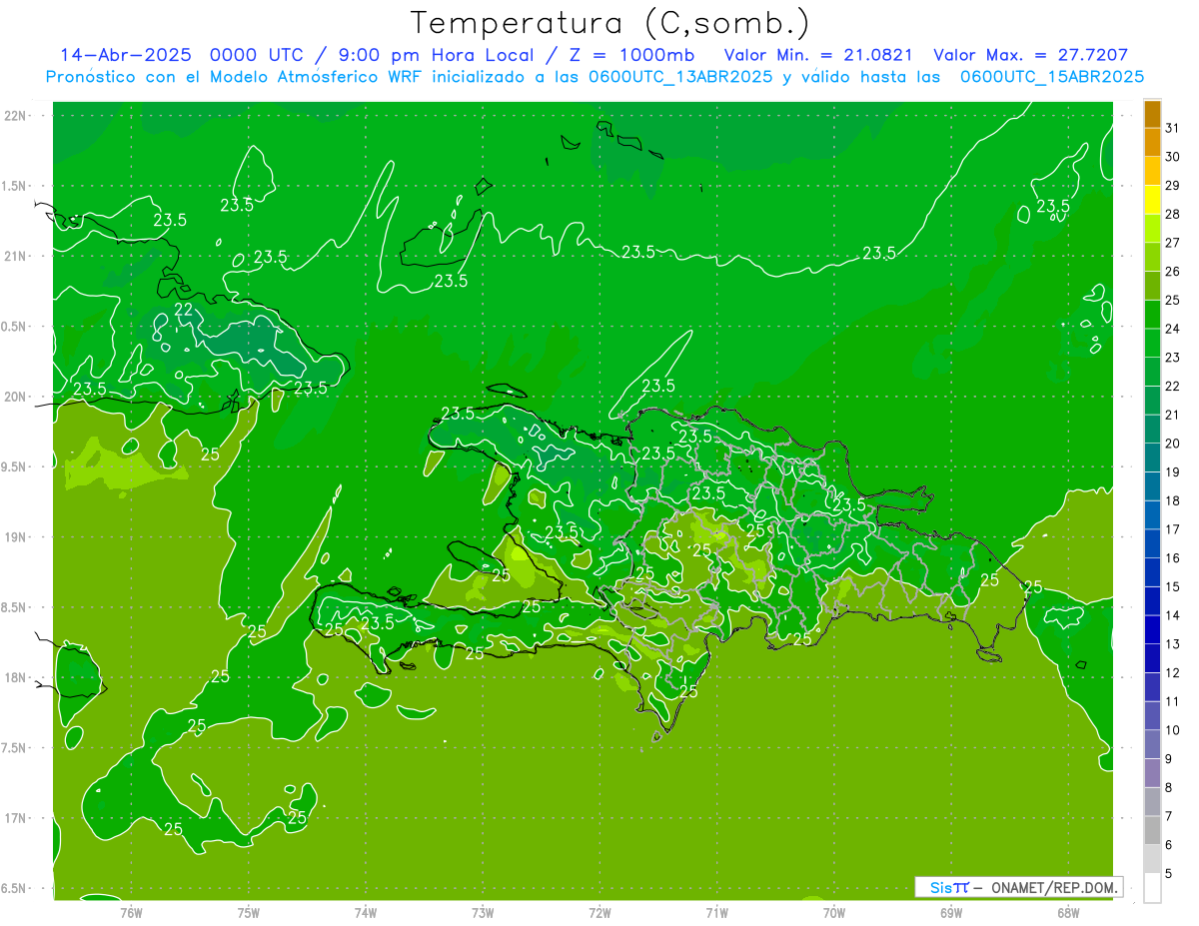Click the legend value '28'
The height and width of the screenshot is (926, 1199).
click(1172, 214)
